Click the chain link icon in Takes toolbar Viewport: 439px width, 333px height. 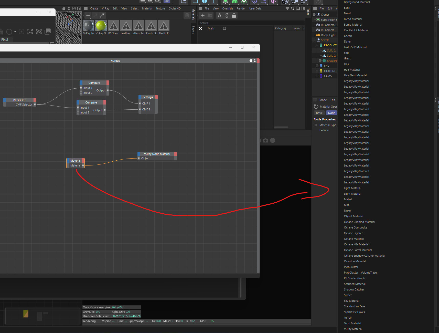(227, 15)
